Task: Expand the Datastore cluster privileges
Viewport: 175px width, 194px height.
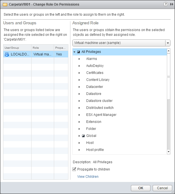Action: (x=79, y=101)
